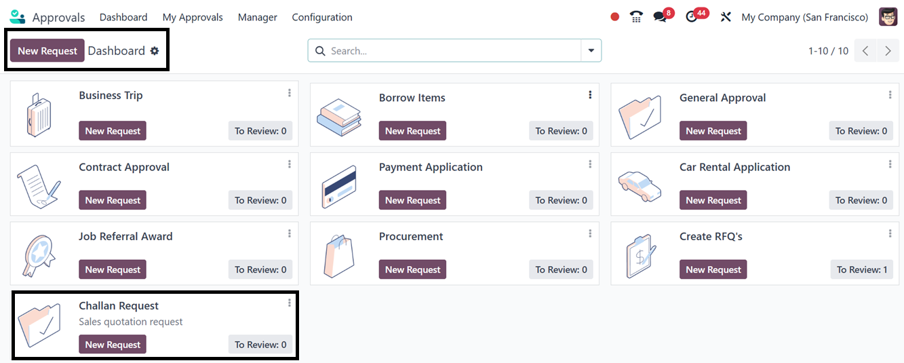Focus the Search input field

[x=451, y=51]
